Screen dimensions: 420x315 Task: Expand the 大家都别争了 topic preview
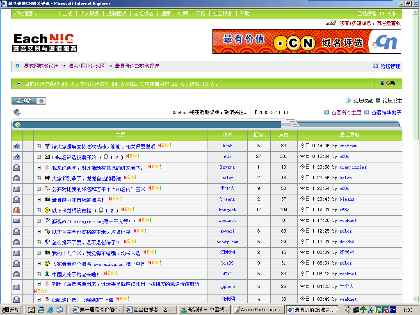39,178
